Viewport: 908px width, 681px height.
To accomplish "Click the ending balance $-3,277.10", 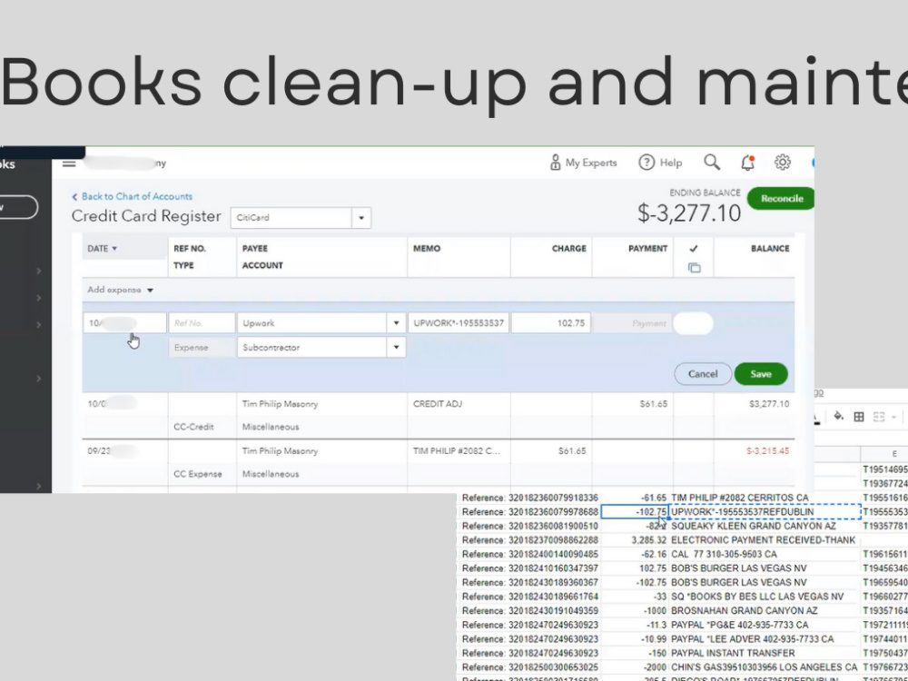I will [688, 213].
